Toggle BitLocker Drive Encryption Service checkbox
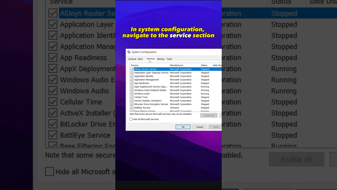This screenshot has width=337, height=190. point(132,104)
